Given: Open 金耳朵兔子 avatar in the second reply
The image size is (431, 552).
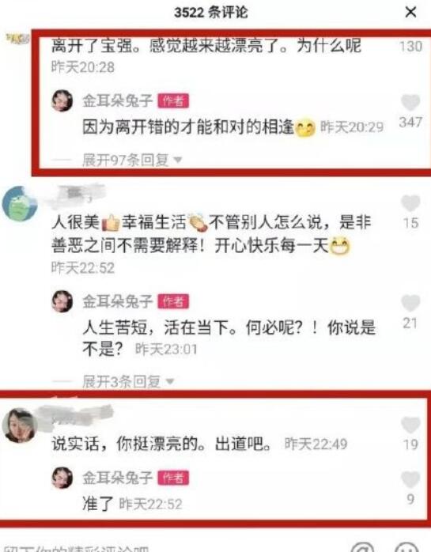Looking at the screenshot, I should [x=62, y=301].
